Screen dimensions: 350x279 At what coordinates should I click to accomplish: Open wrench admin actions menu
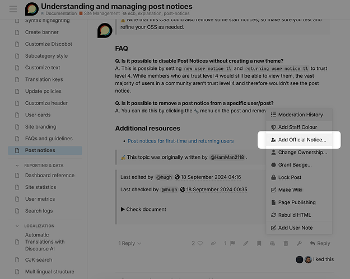click(x=299, y=243)
